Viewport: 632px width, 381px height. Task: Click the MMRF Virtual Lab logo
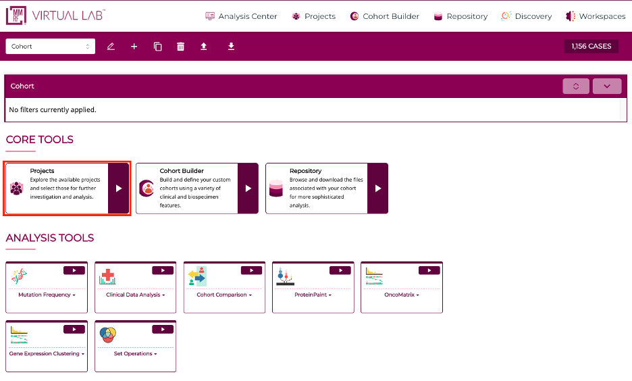(x=55, y=16)
